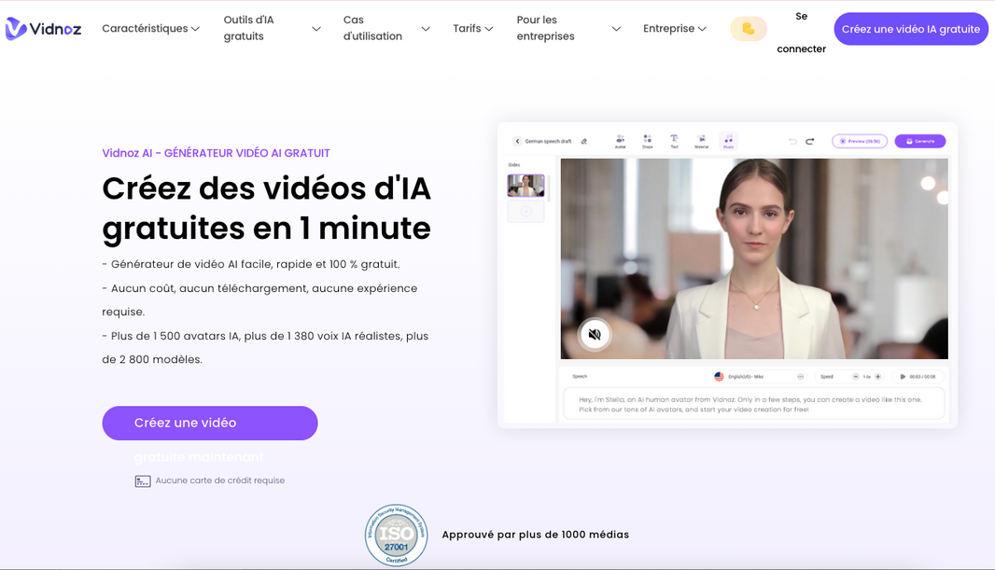The height and width of the screenshot is (570, 995).
Task: Click Se connecter link
Action: tap(802, 33)
